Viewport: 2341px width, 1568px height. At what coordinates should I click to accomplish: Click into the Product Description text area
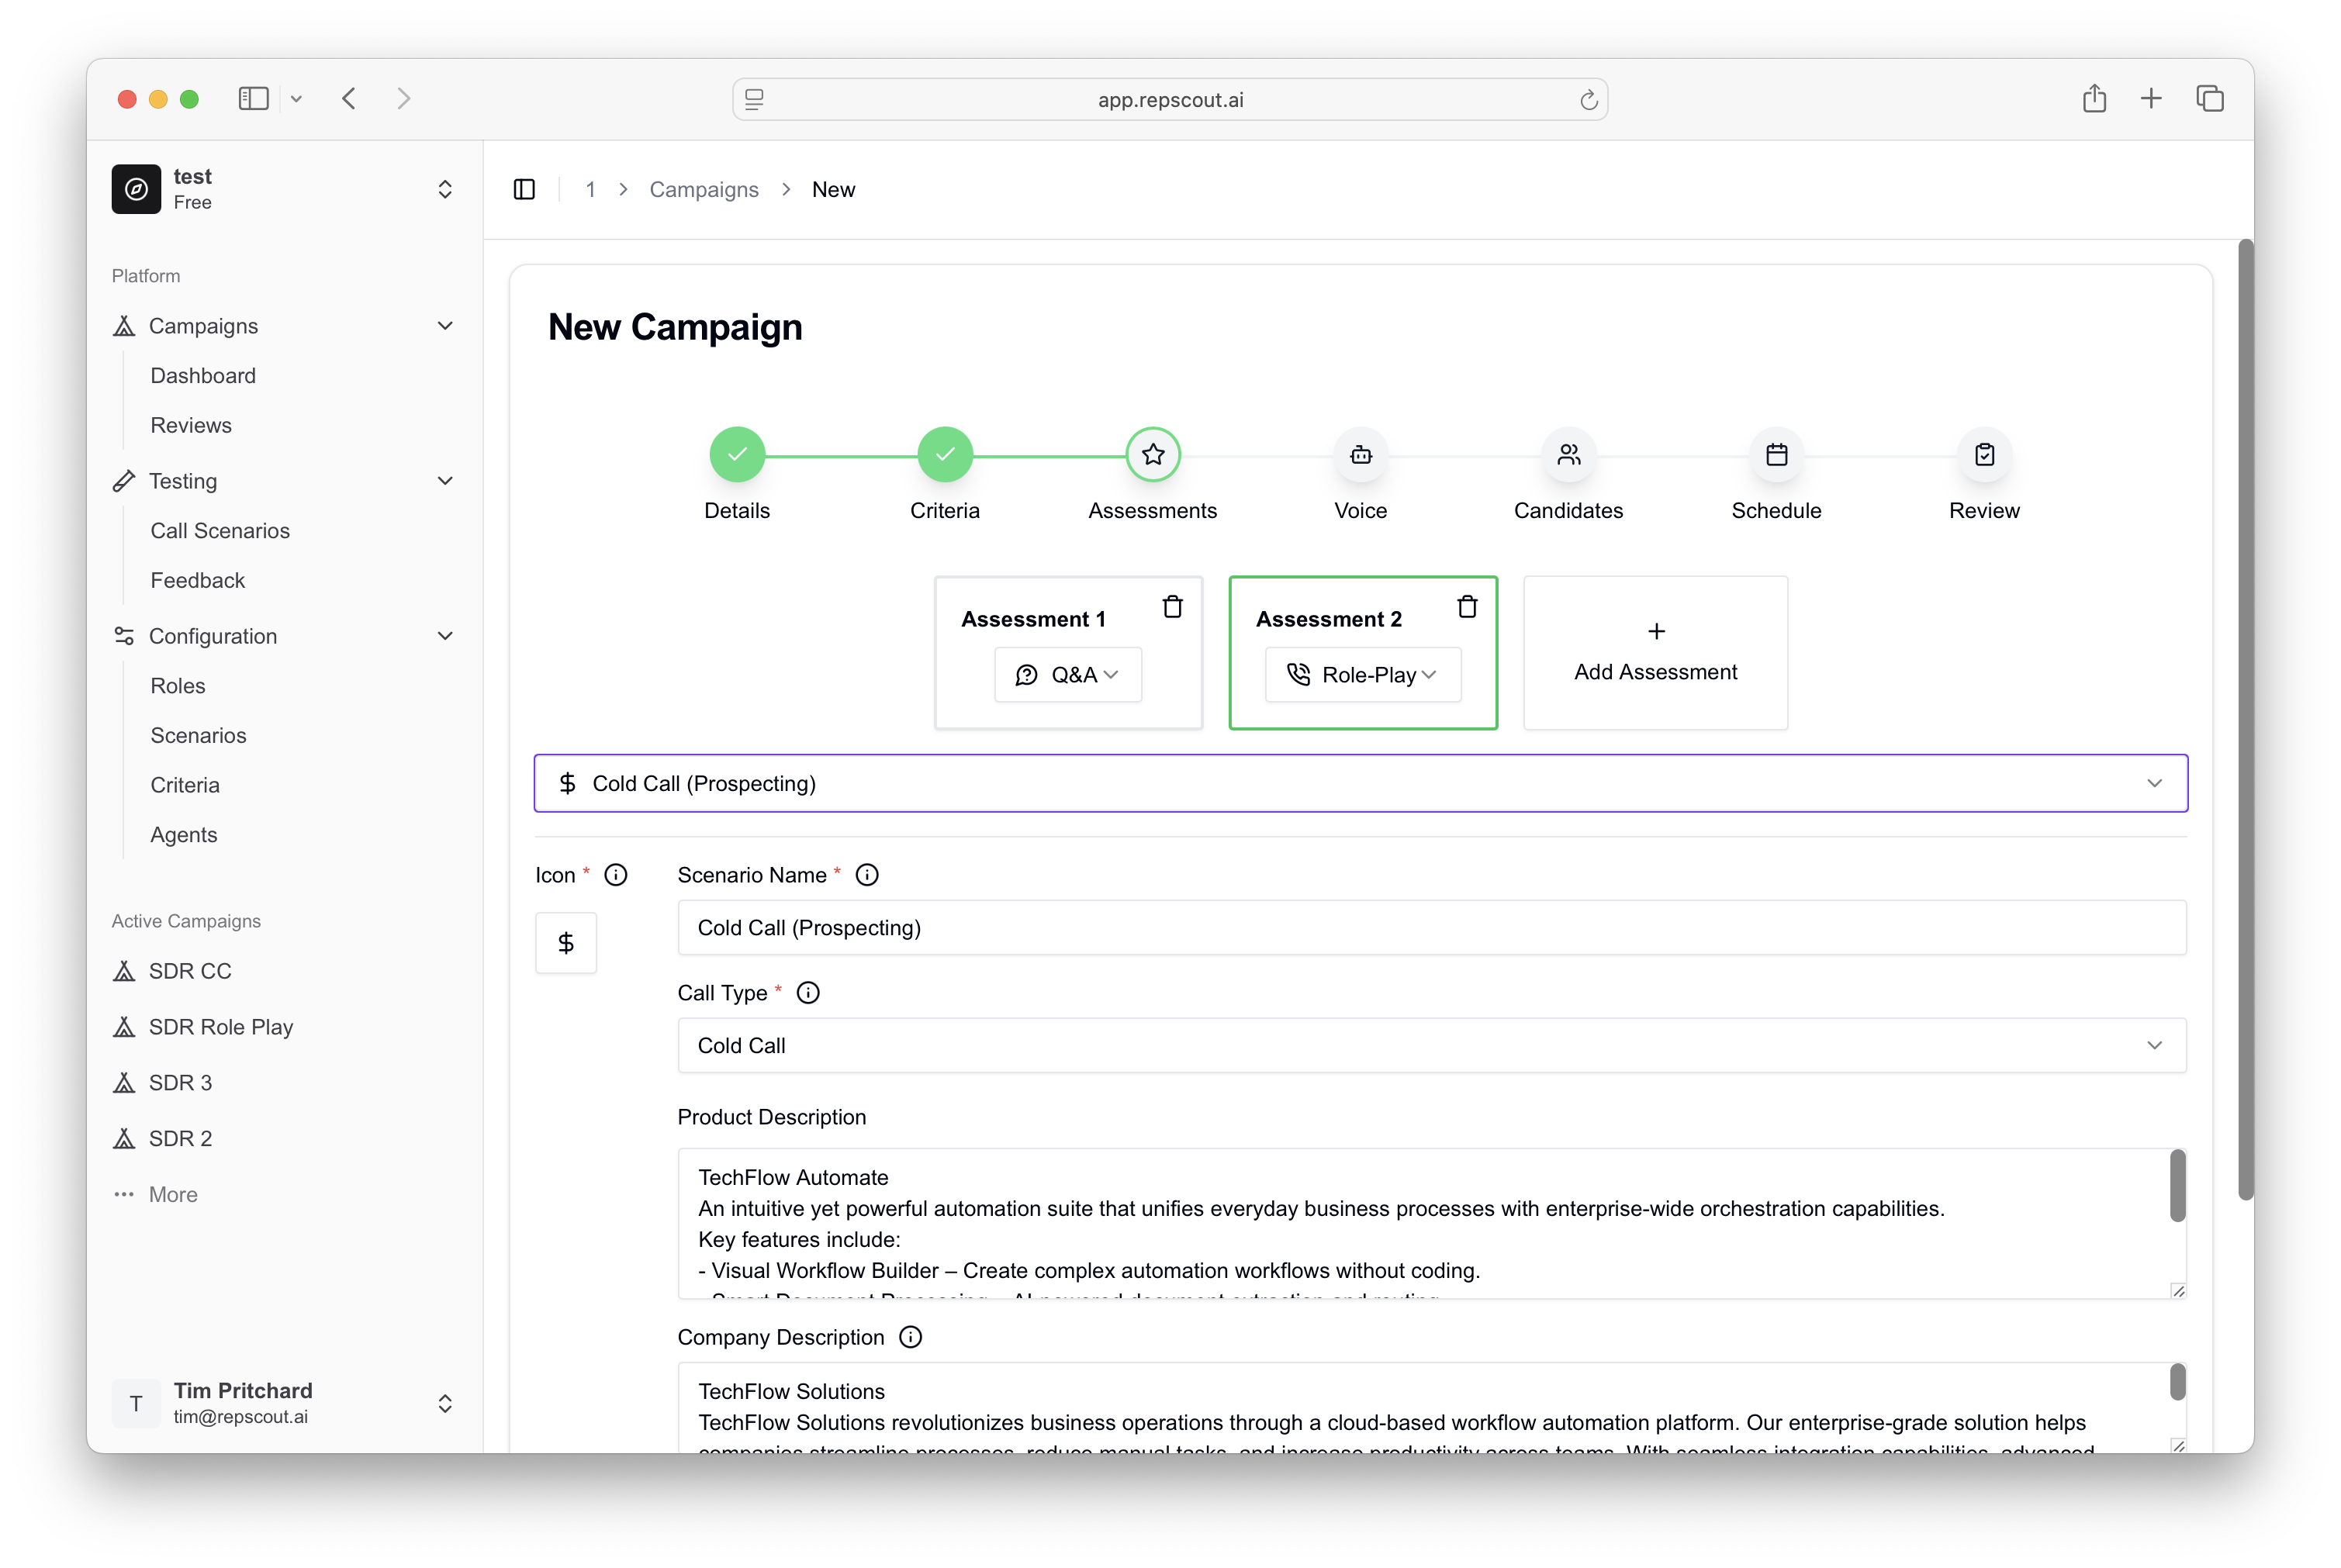(x=1432, y=1223)
